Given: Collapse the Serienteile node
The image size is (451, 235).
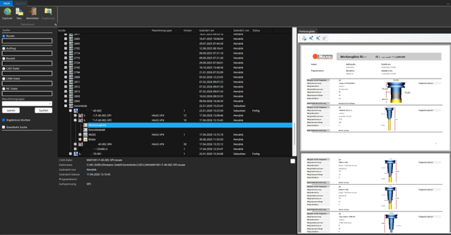Looking at the screenshot, I should point(65,106).
